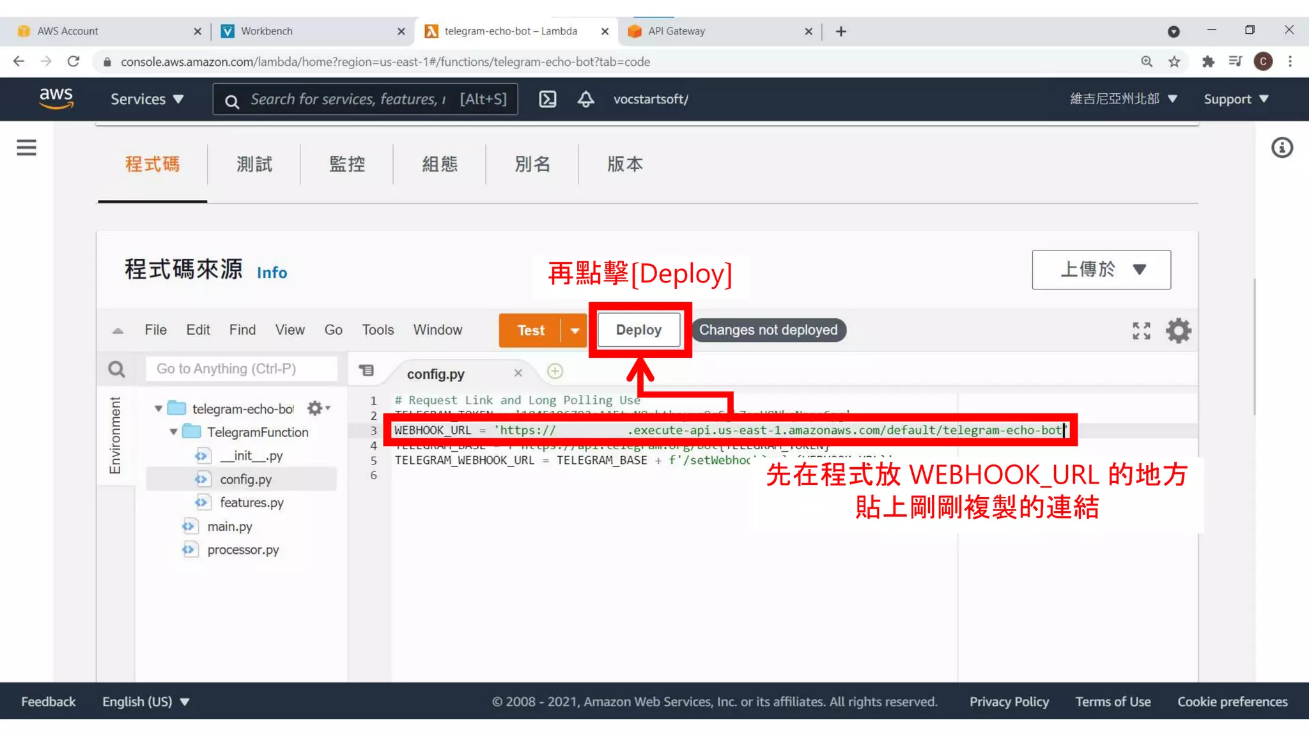Screen dimensions: 1309x736
Task: Open main.py in the file tree
Action: [229, 526]
